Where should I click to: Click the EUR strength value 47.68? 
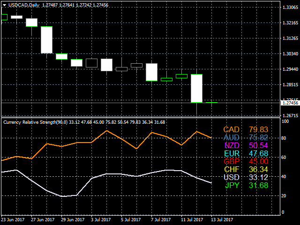click(258, 153)
